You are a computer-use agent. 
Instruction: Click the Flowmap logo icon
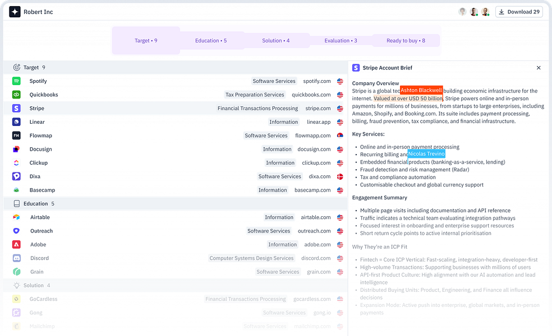click(16, 136)
